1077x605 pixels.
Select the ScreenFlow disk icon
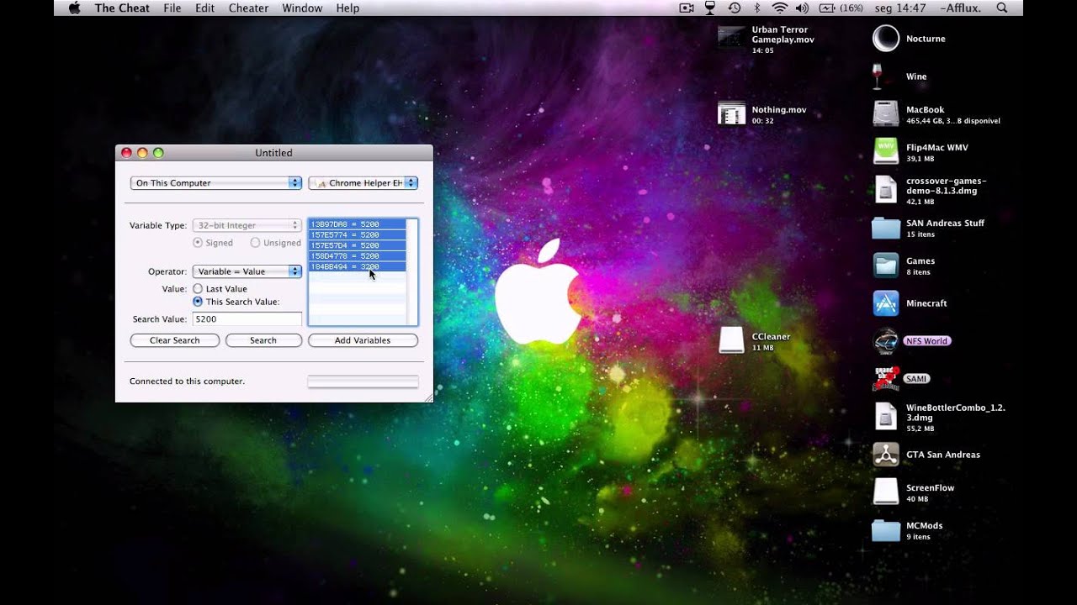(x=885, y=492)
